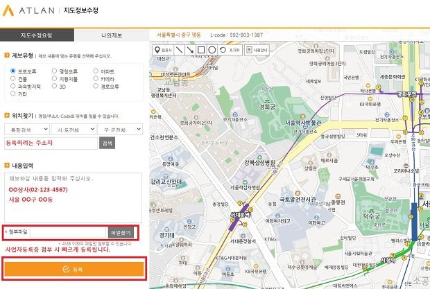This screenshot has width=430, height=289.
Task: Click the 경희궁자이2단지 apartment marker
Action: coord(196,118)
